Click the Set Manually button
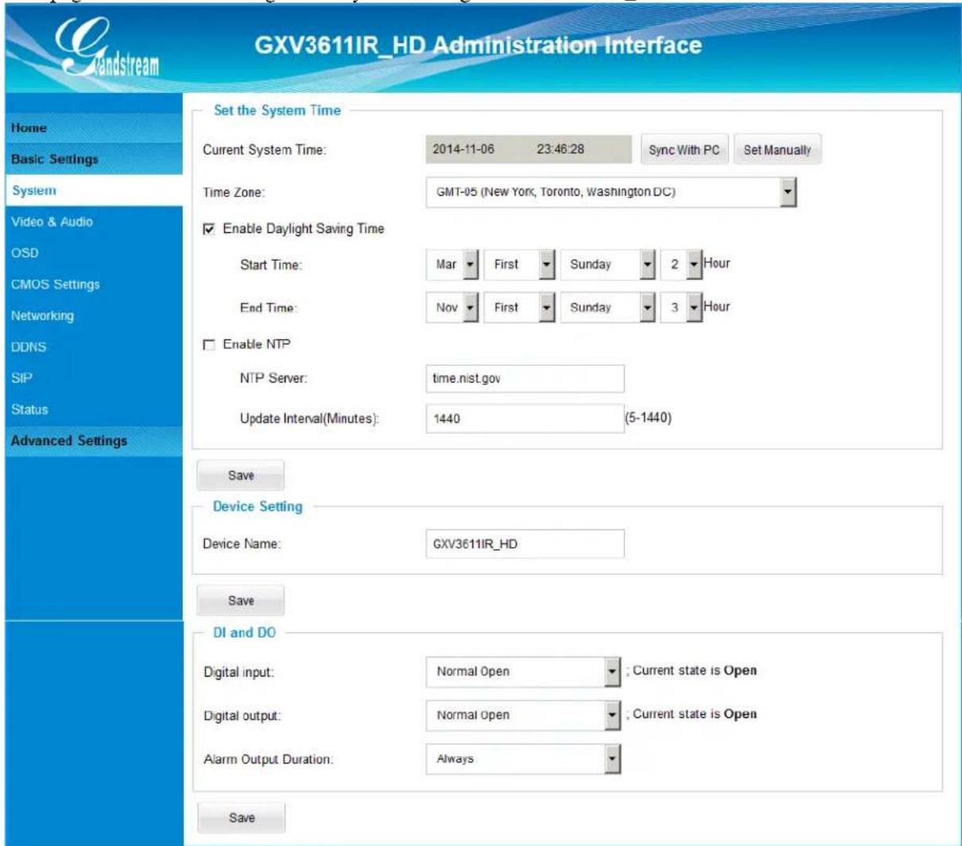 778,149
